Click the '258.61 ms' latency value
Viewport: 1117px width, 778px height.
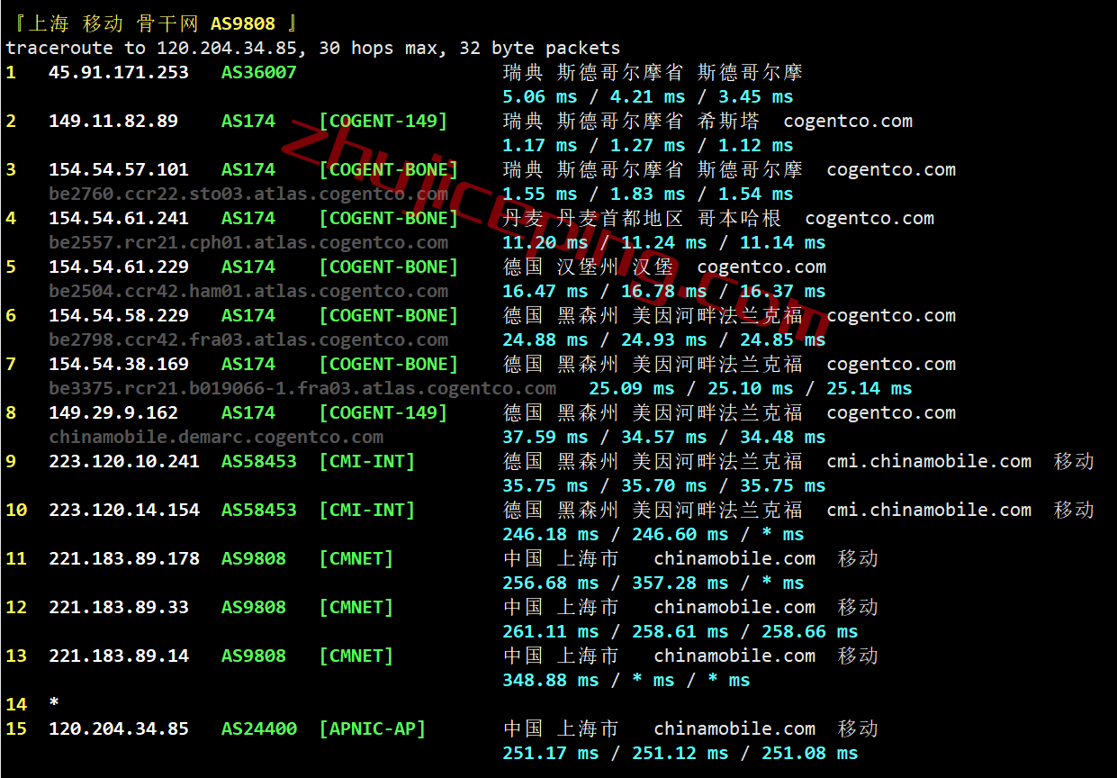(680, 631)
